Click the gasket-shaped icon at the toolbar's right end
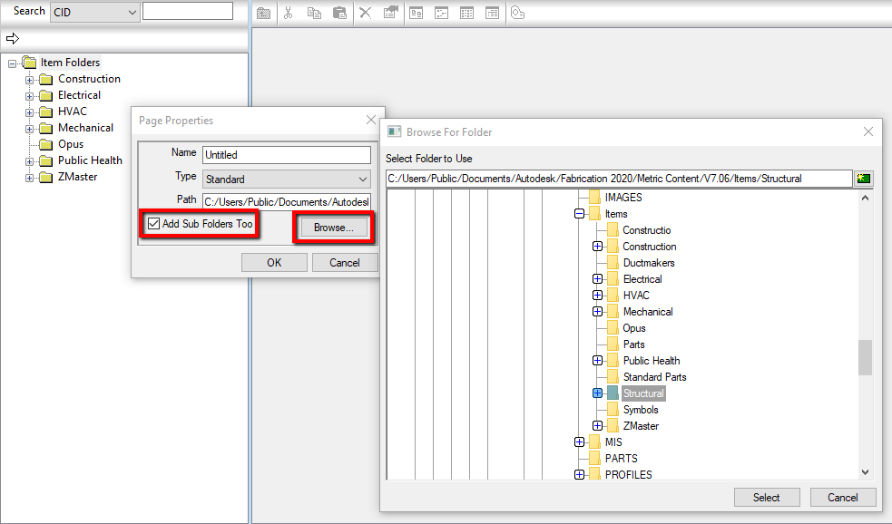The width and height of the screenshot is (892, 524). [x=517, y=12]
